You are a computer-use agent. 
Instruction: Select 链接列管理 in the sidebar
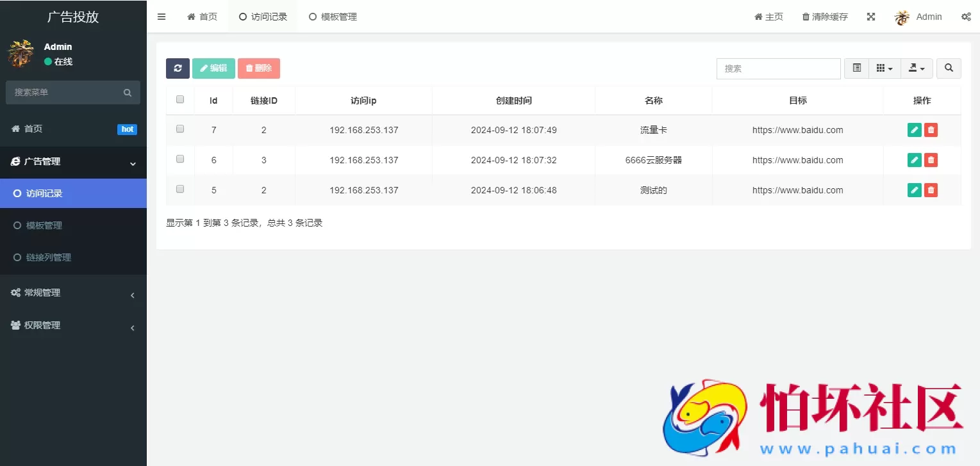pos(47,257)
